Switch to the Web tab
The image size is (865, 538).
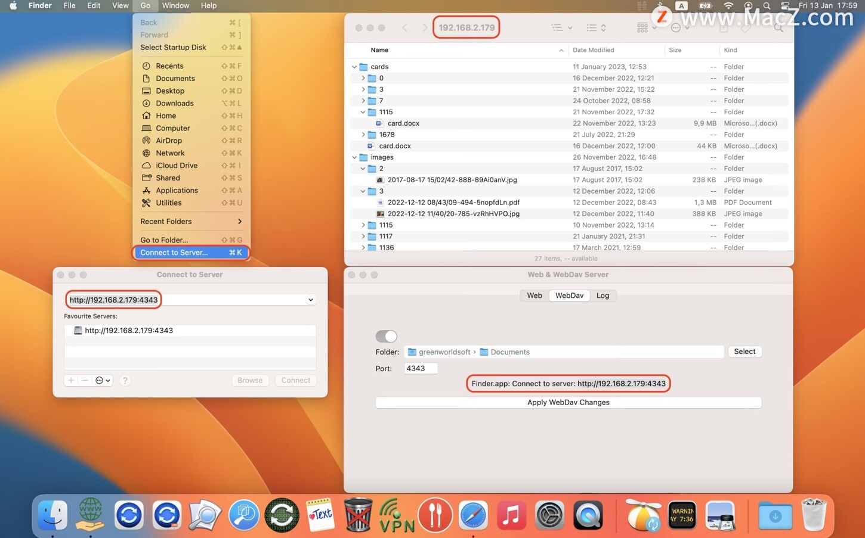click(535, 296)
